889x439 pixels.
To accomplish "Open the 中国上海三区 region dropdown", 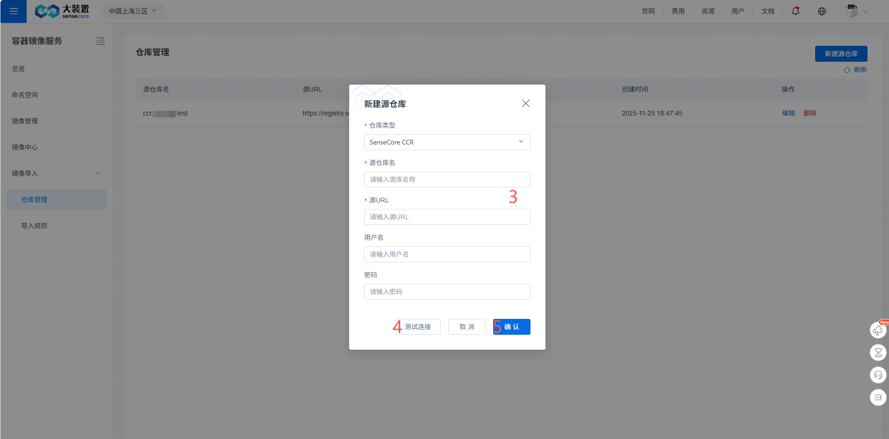I will pos(133,11).
